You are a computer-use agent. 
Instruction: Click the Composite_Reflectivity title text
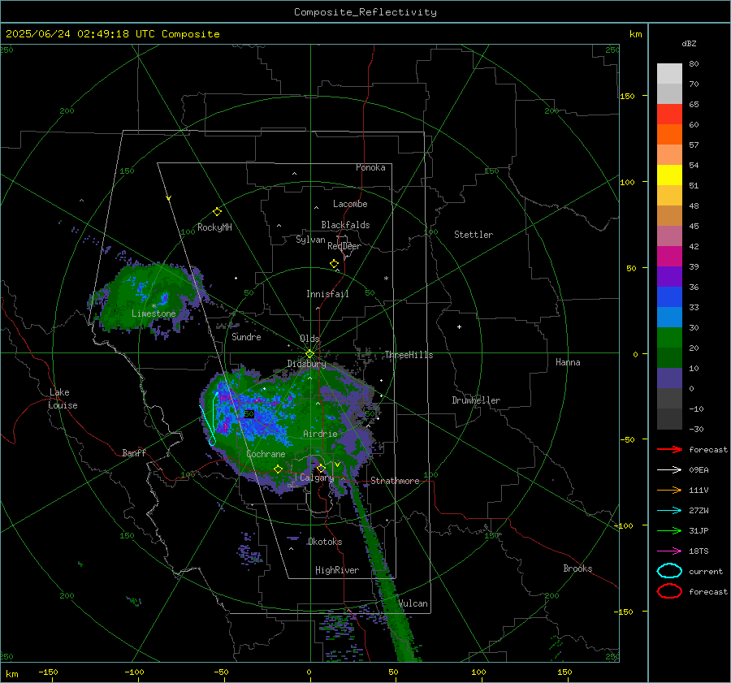click(365, 12)
